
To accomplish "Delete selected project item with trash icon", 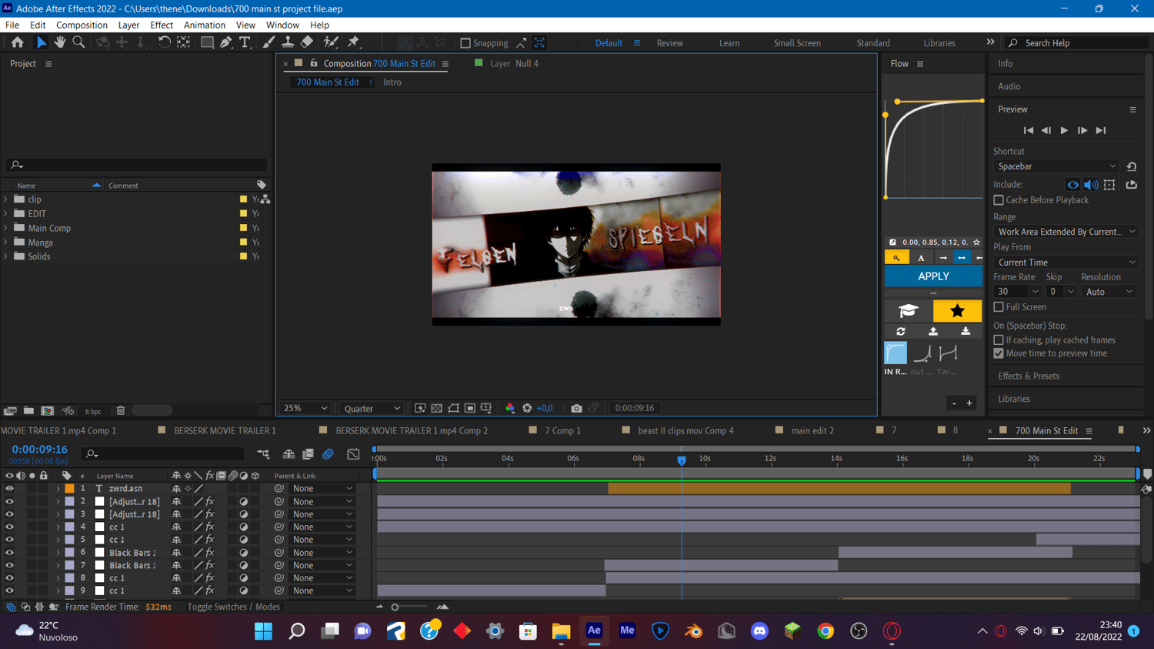I will tap(121, 411).
